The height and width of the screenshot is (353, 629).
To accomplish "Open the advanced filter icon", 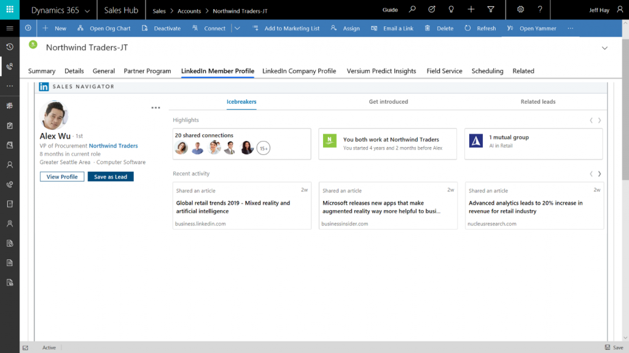I will tap(490, 10).
